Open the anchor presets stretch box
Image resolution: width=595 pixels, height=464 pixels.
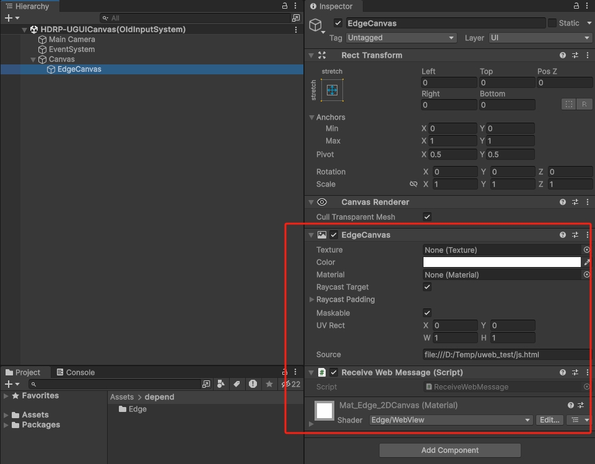click(x=332, y=90)
